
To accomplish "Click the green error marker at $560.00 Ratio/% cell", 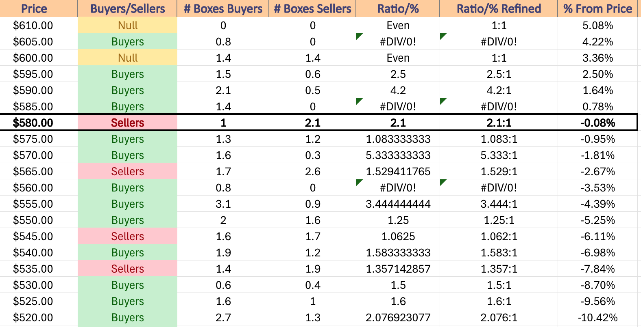I will pos(359,182).
